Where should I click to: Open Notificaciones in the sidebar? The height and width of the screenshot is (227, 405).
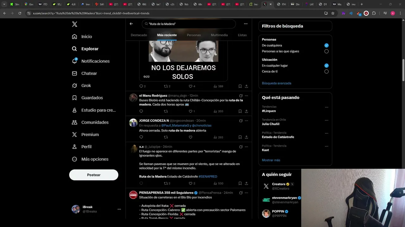(x=91, y=61)
